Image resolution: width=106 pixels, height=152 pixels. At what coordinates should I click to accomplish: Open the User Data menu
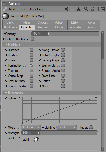tap(37, 9)
